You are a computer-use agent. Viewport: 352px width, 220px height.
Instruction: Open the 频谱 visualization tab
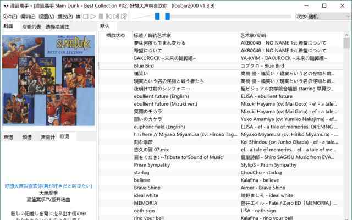pyautogui.click(x=27, y=137)
